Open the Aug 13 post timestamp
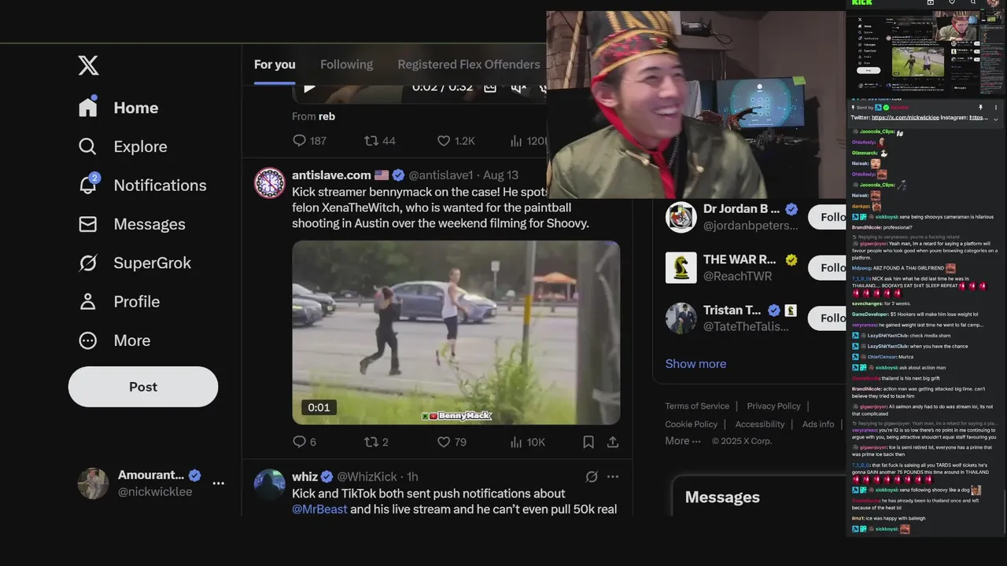This screenshot has height=566, width=1007. (x=500, y=175)
